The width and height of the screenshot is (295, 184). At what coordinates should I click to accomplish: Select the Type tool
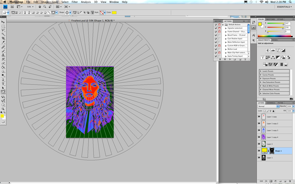click(3, 84)
